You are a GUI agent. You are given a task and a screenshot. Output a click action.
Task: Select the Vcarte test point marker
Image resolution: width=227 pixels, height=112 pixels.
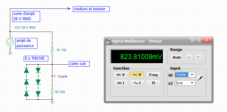[x=54, y=76]
